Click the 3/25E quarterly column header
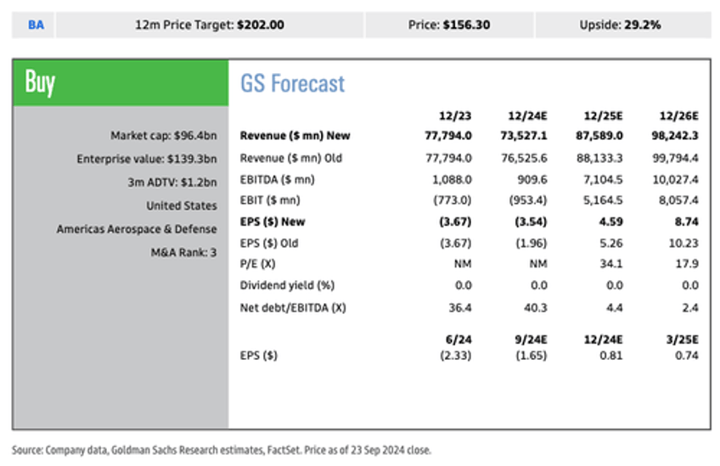 point(683,340)
